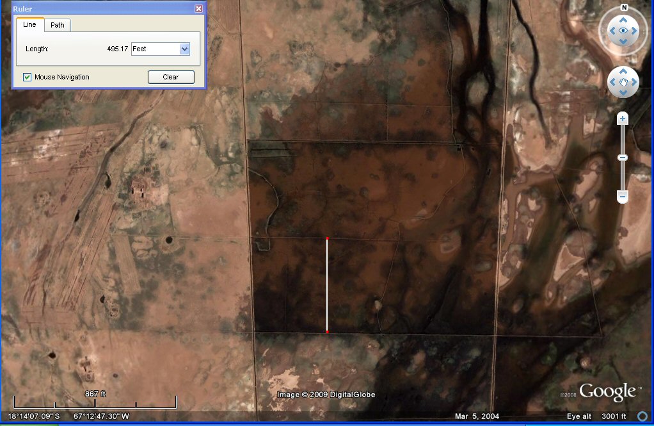Rotate view right with look joystick arrow
Viewport: 654px width, 426px height.
tap(635, 31)
